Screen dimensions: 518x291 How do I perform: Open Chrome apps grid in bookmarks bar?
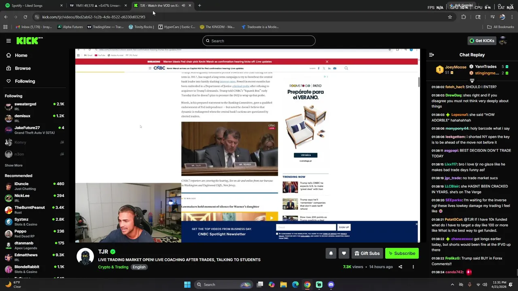coord(5,27)
